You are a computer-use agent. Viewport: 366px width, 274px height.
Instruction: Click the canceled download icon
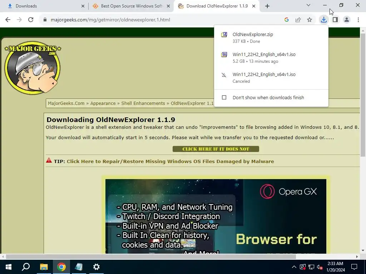[224, 75]
